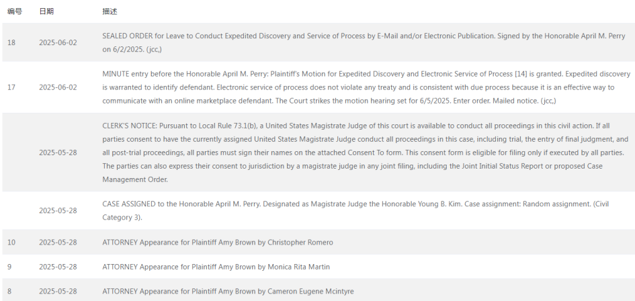Click the 描述 column header
635x301 pixels.
click(x=110, y=11)
